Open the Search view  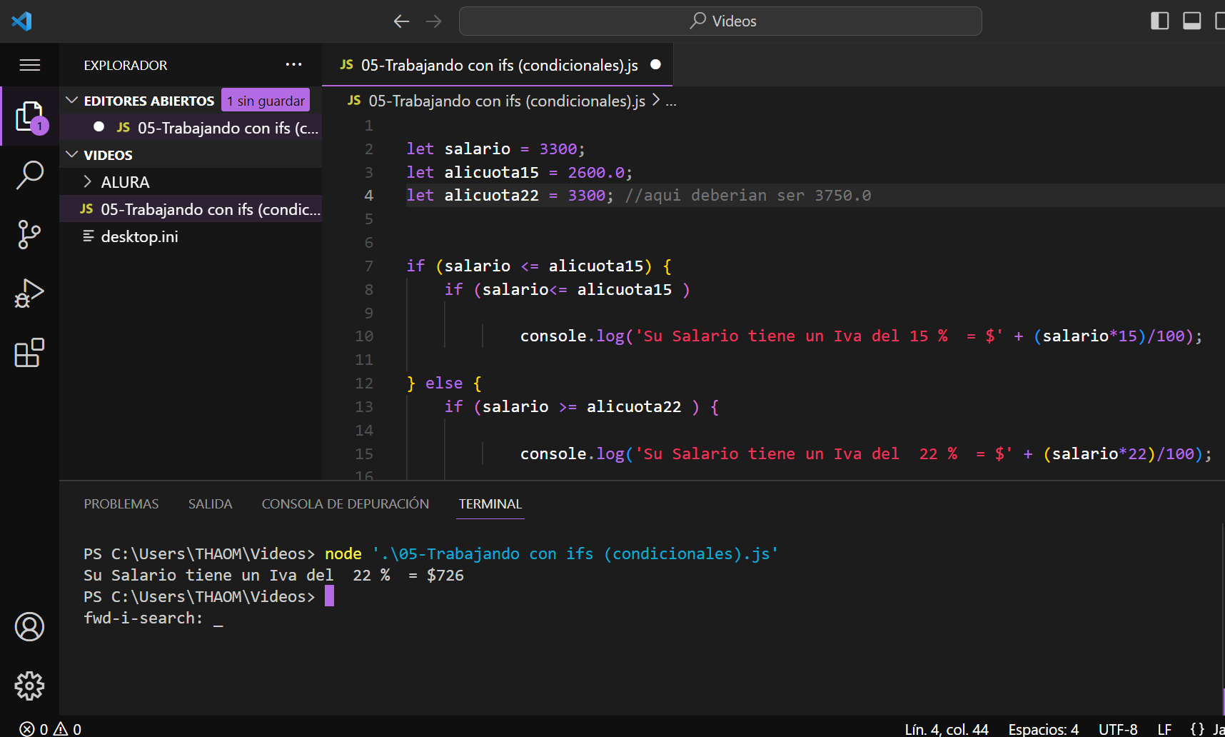point(29,175)
